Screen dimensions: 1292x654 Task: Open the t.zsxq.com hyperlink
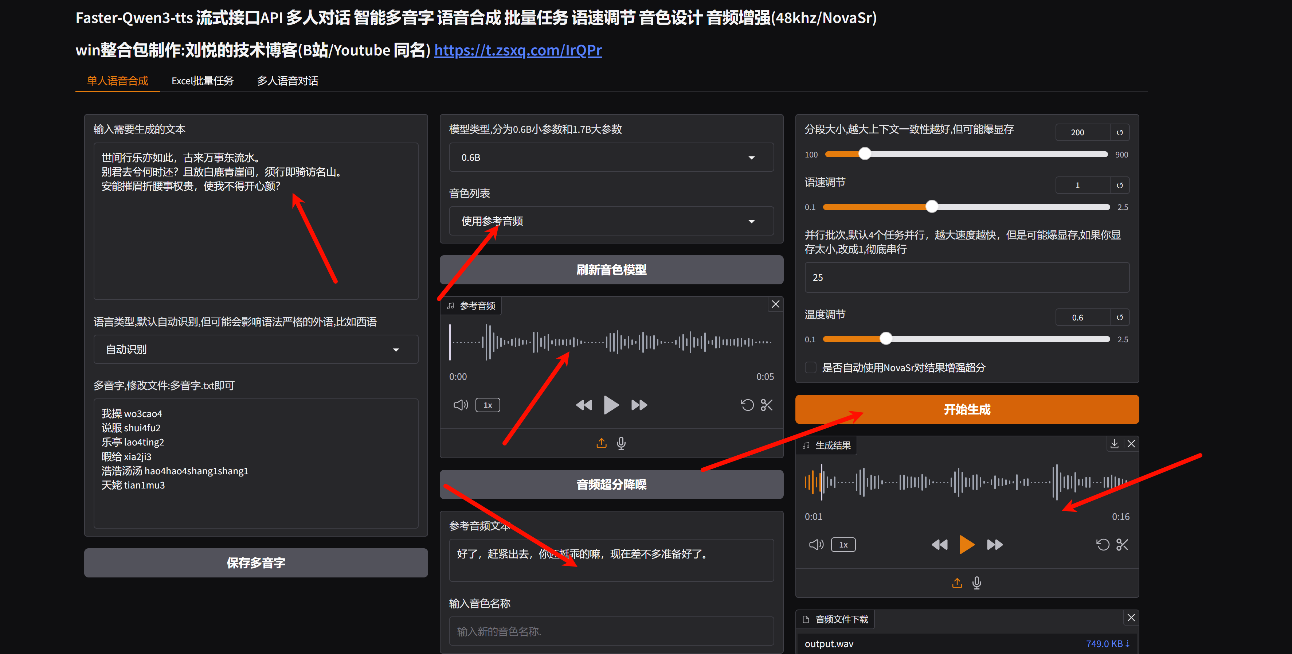[x=518, y=50]
